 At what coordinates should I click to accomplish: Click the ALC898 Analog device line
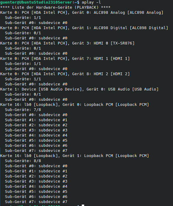point(82,12)
